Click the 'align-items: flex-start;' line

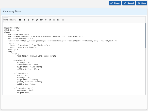pos(29,67)
